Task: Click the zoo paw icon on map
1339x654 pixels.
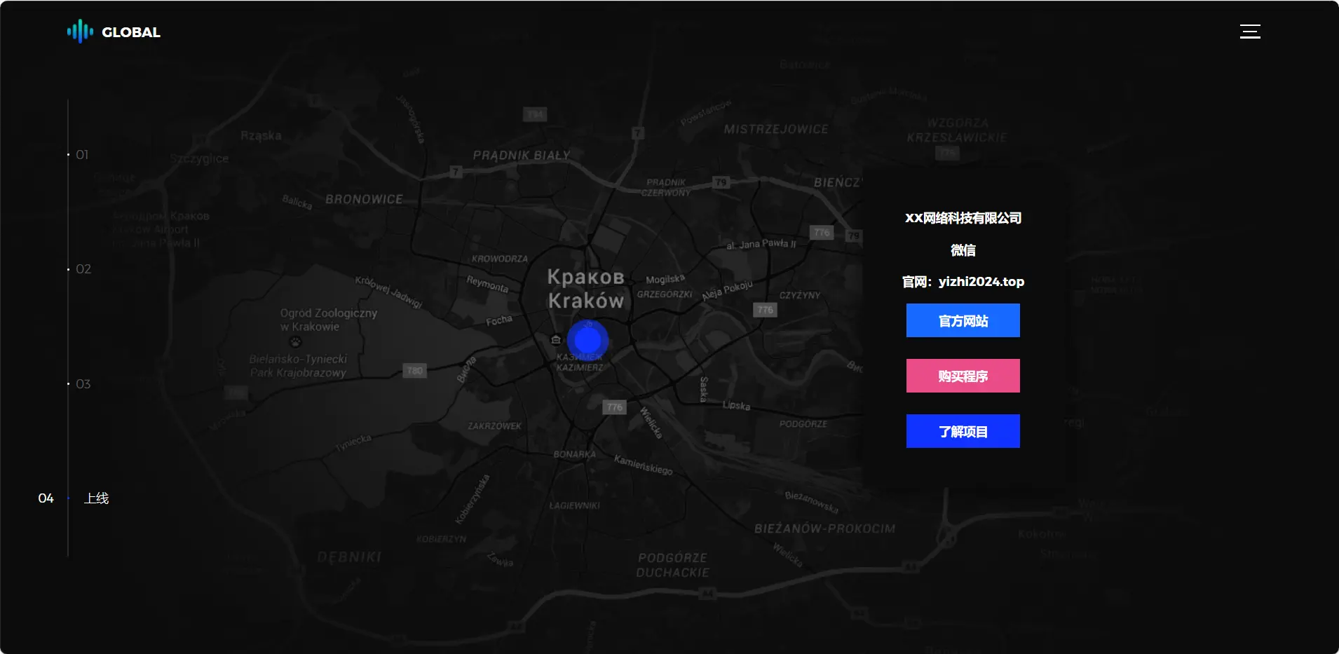Action: pyautogui.click(x=296, y=342)
